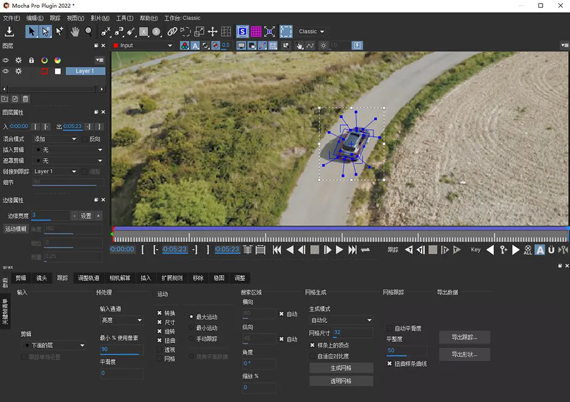Viewport: 570px width, 402px height.
Task: Click the Show planar surface S icon
Action: (242, 32)
